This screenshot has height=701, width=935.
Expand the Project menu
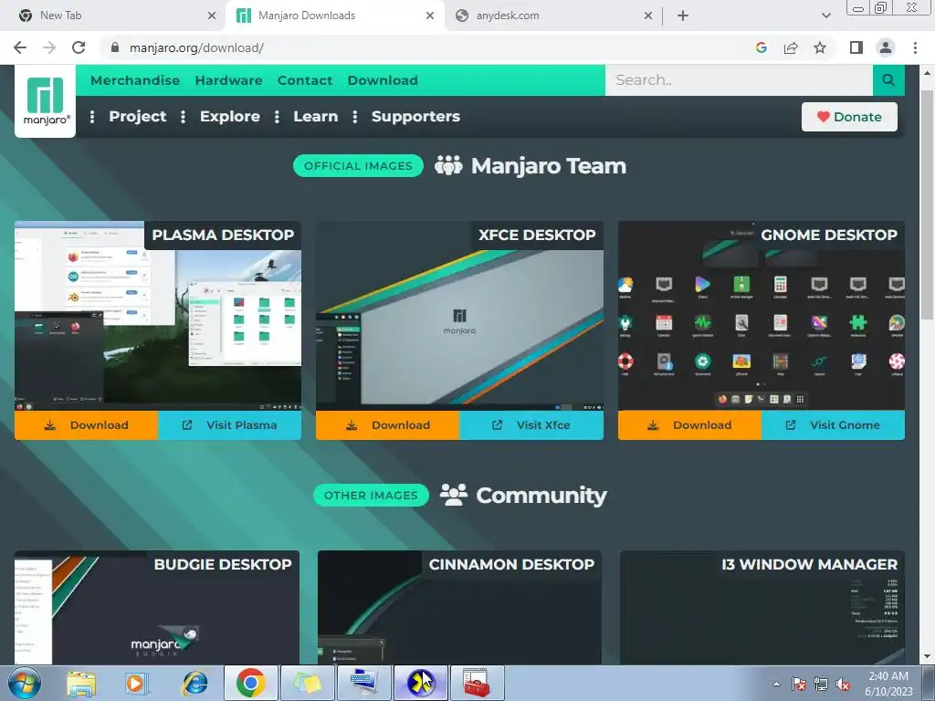tap(138, 116)
